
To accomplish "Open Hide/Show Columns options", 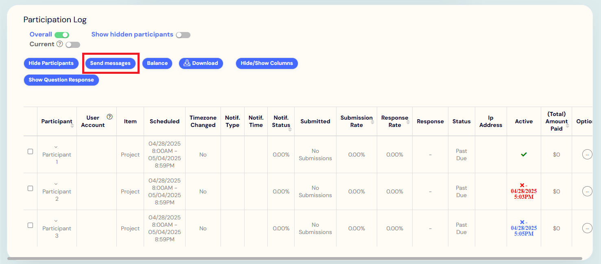I will click(x=267, y=63).
